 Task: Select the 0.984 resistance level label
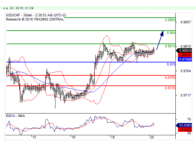pyautogui.click(x=171, y=33)
